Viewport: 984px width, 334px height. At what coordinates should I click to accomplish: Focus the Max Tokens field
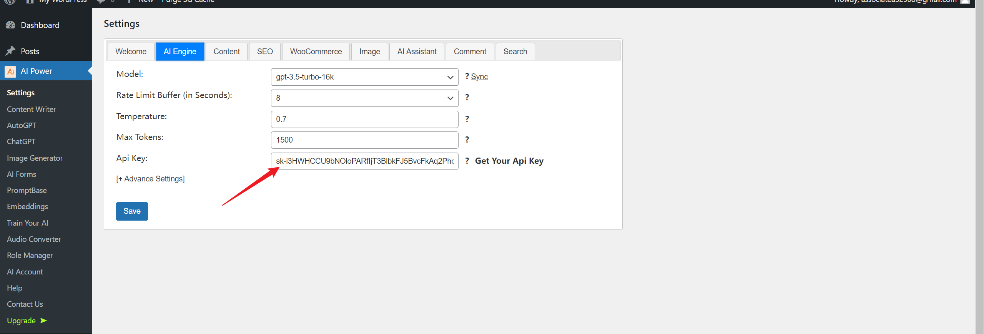click(364, 140)
